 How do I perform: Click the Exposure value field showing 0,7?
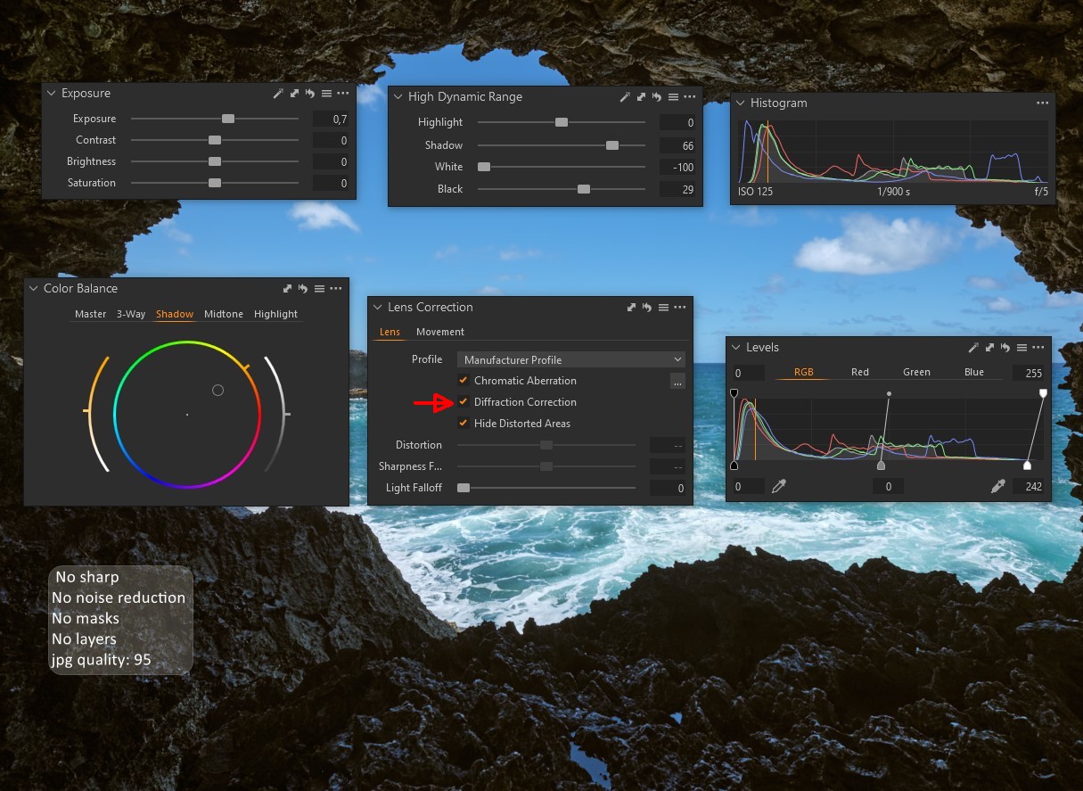click(332, 119)
